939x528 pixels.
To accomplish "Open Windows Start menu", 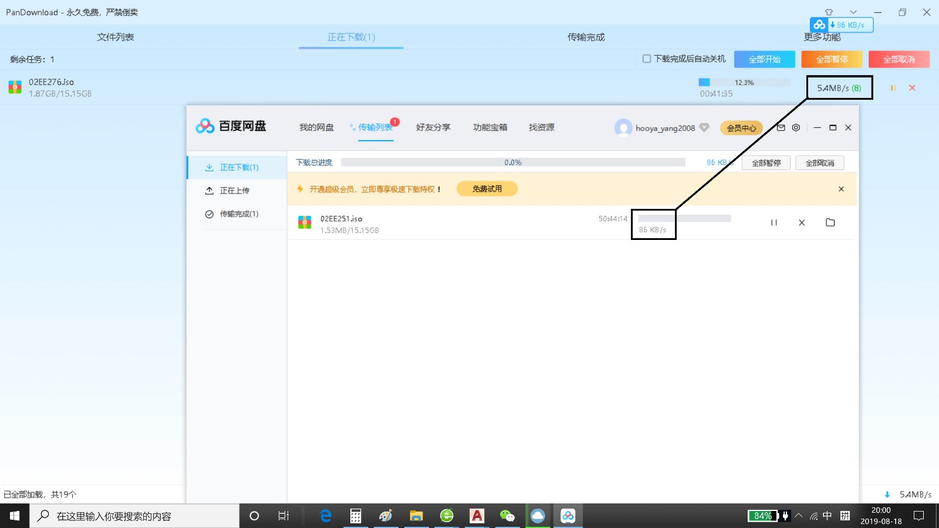I will coord(15,516).
